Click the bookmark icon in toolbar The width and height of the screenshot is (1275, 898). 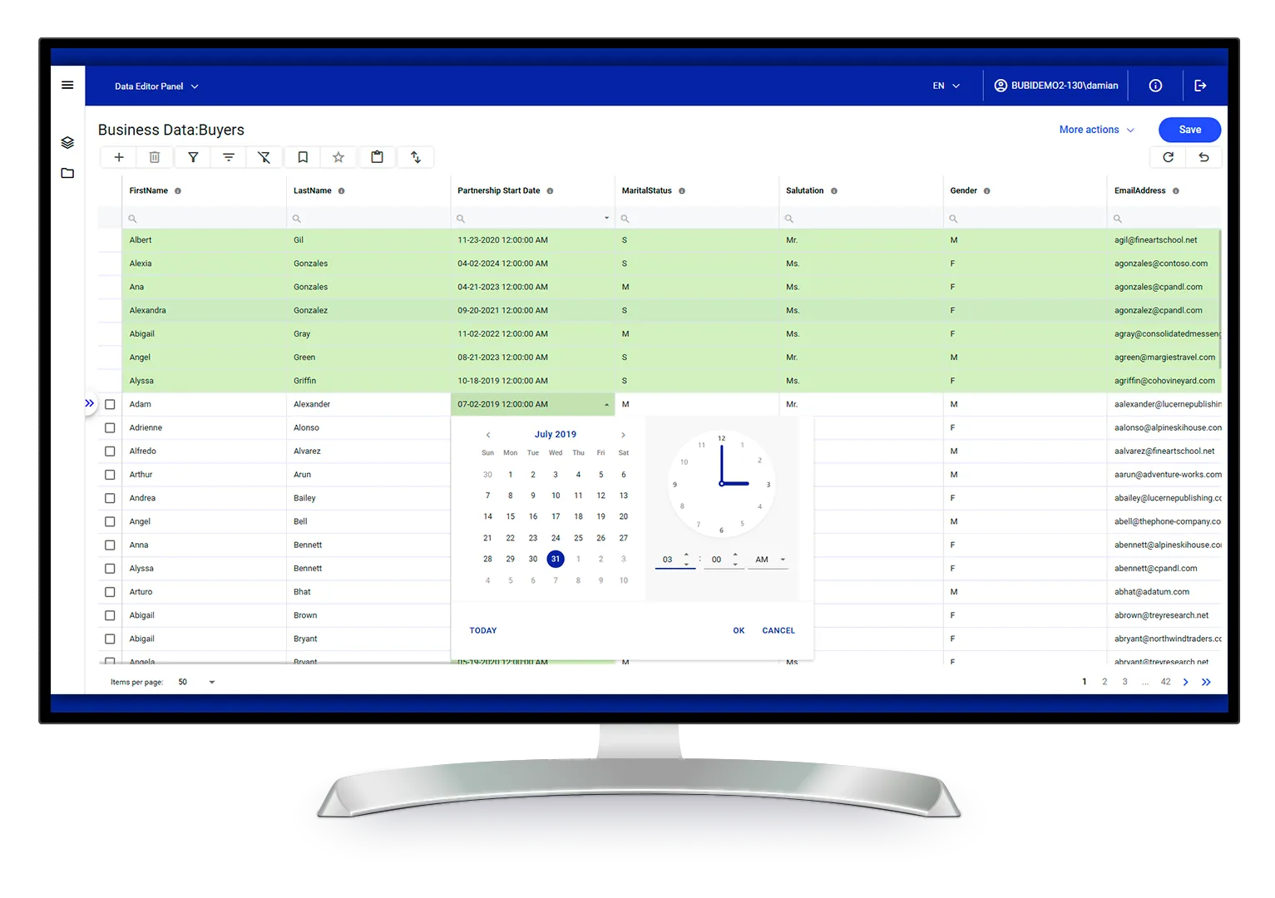click(303, 157)
